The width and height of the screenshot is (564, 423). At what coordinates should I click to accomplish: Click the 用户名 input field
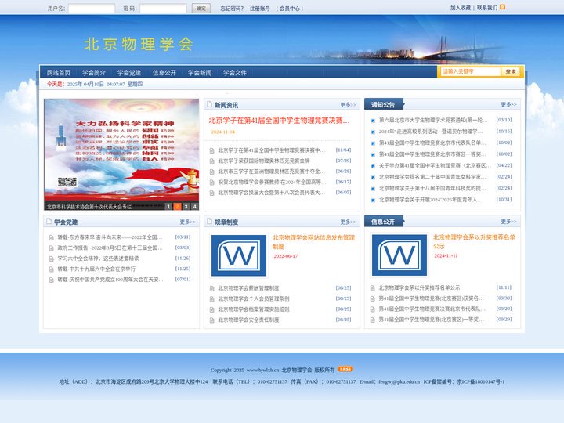92,9
